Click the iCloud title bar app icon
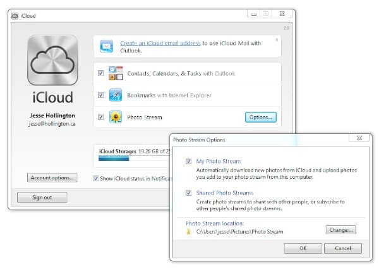Viewport: 379px width, 269px height. (x=15, y=16)
